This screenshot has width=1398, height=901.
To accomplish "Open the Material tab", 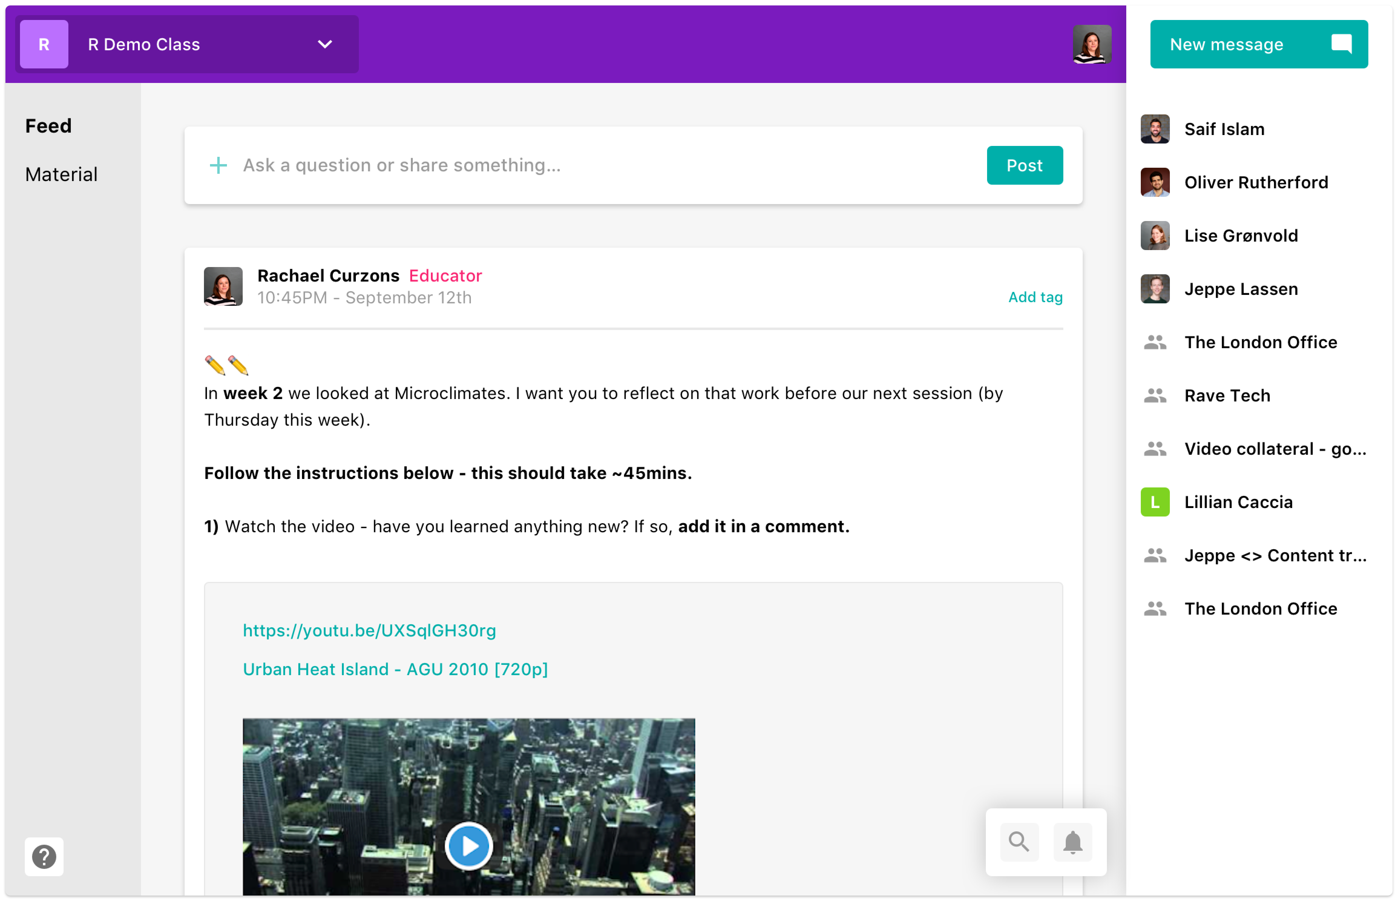I will pyautogui.click(x=61, y=174).
